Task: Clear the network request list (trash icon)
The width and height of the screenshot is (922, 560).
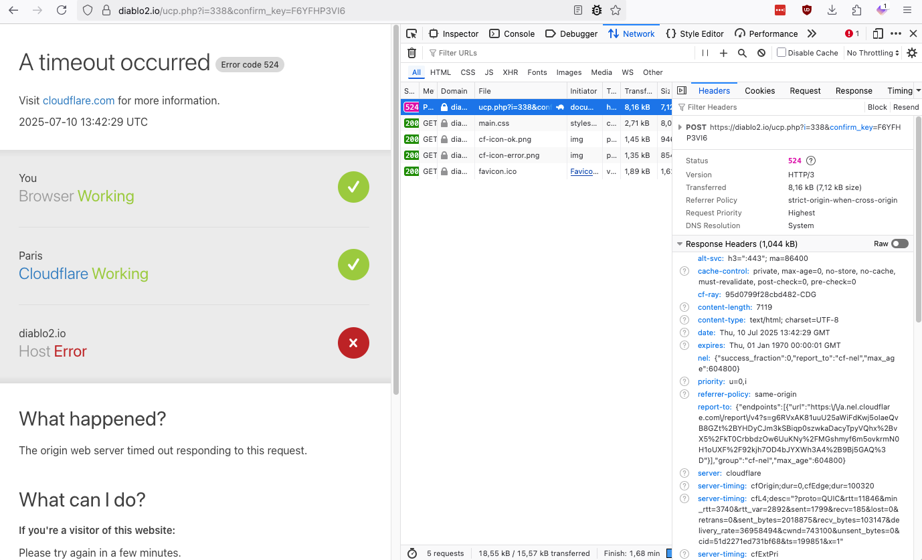Action: 411,53
